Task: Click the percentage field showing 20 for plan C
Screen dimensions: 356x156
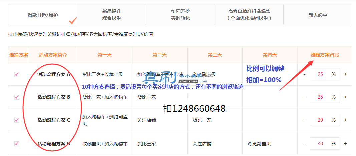Action: pyautogui.click(x=325, y=120)
